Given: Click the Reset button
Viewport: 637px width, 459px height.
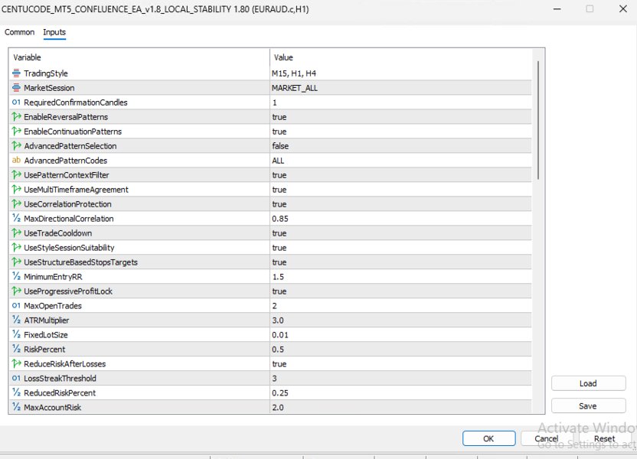Looking at the screenshot, I should (x=605, y=438).
